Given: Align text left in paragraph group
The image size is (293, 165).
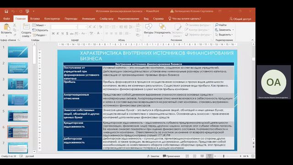Looking at the screenshot, I should 107,33.
